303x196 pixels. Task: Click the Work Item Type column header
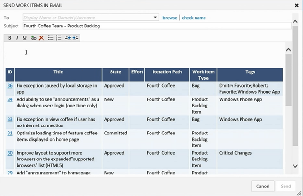coord(203,75)
